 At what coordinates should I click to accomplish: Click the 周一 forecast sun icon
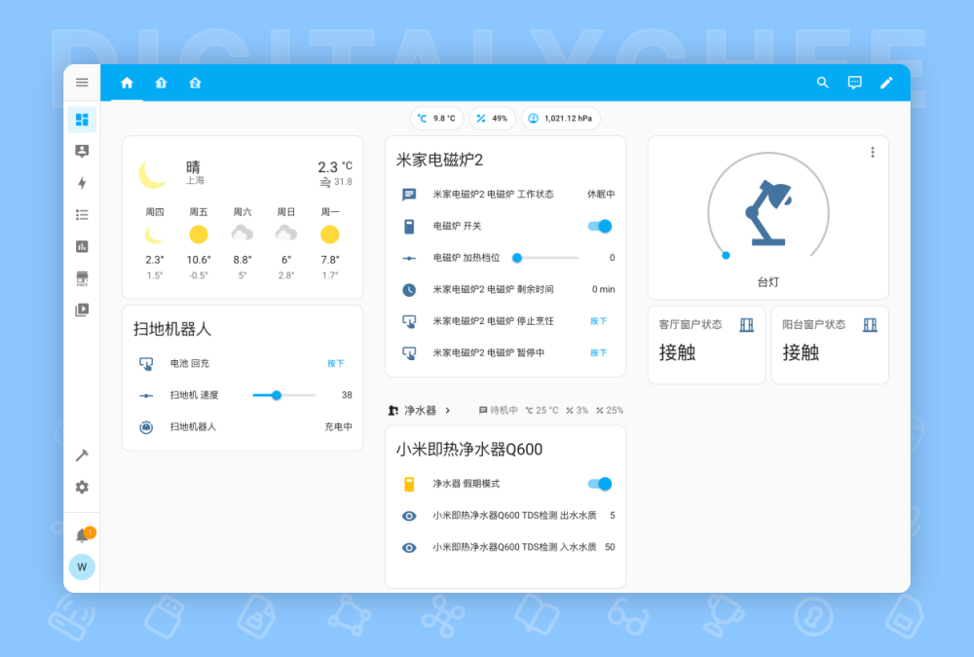[330, 235]
